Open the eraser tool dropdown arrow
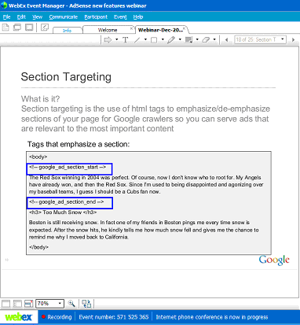Screen dimensions: 300x325 click(x=214, y=40)
